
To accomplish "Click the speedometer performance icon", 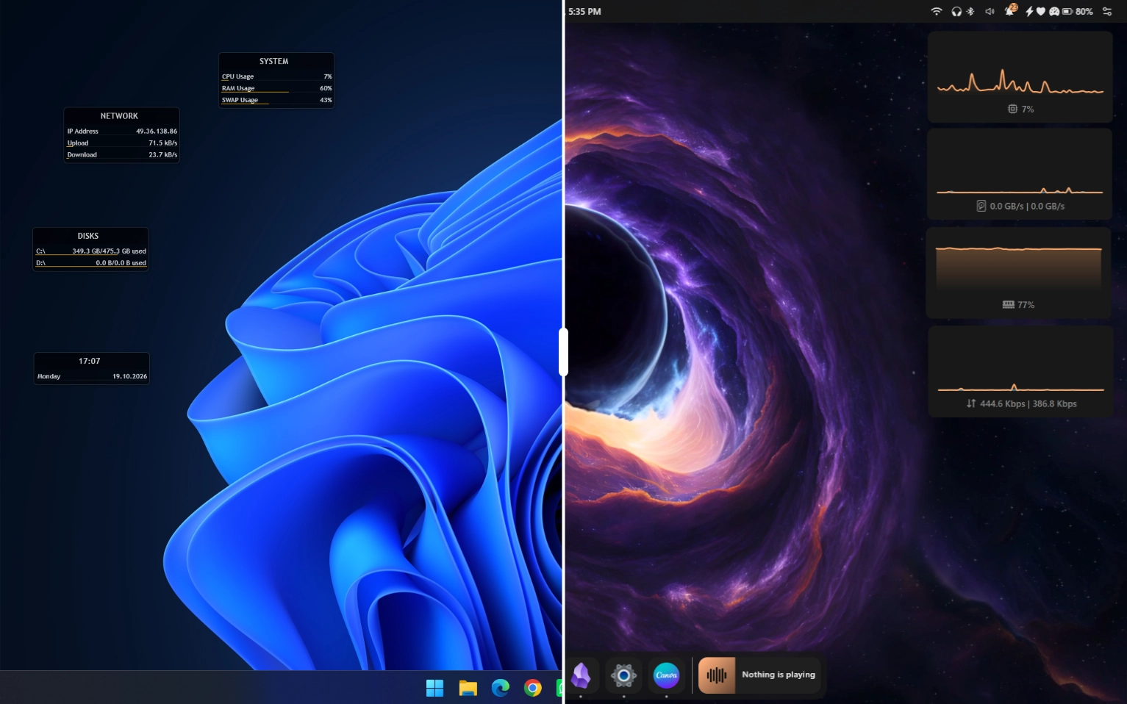I will click(x=1053, y=11).
